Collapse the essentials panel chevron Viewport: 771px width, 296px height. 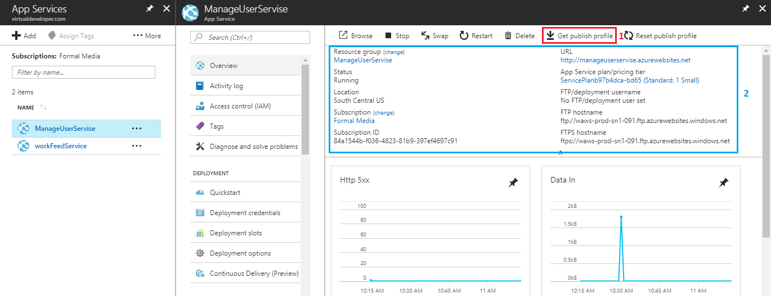click(x=561, y=153)
